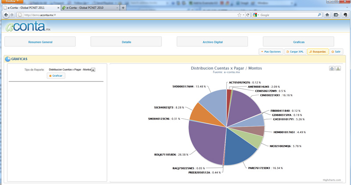Click the aconta.mx logo
Viewport: 351px width, 185px height.
tap(28, 26)
